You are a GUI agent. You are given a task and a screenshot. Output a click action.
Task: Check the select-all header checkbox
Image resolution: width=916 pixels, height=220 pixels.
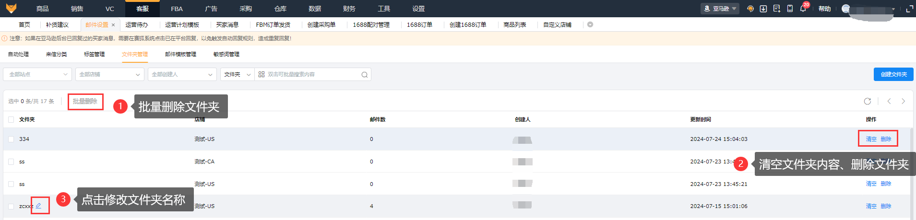(11, 119)
